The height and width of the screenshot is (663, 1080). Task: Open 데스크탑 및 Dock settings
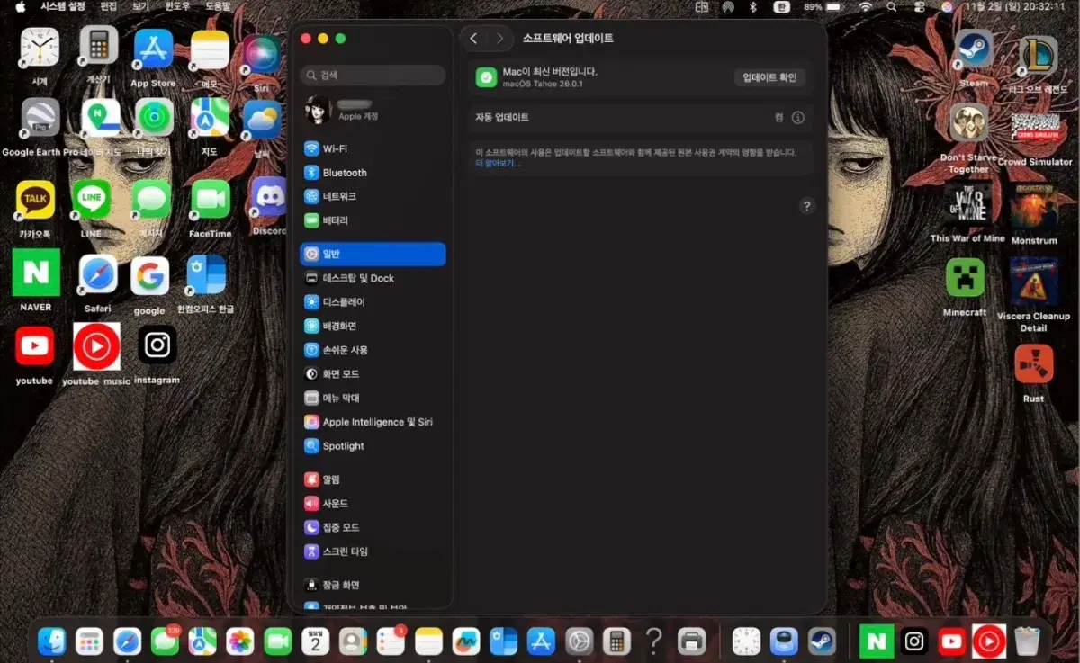coord(373,278)
